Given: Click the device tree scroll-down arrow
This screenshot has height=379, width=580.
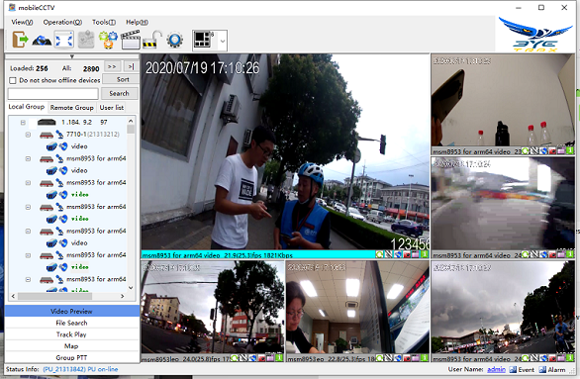Looking at the screenshot, I should (131, 288).
